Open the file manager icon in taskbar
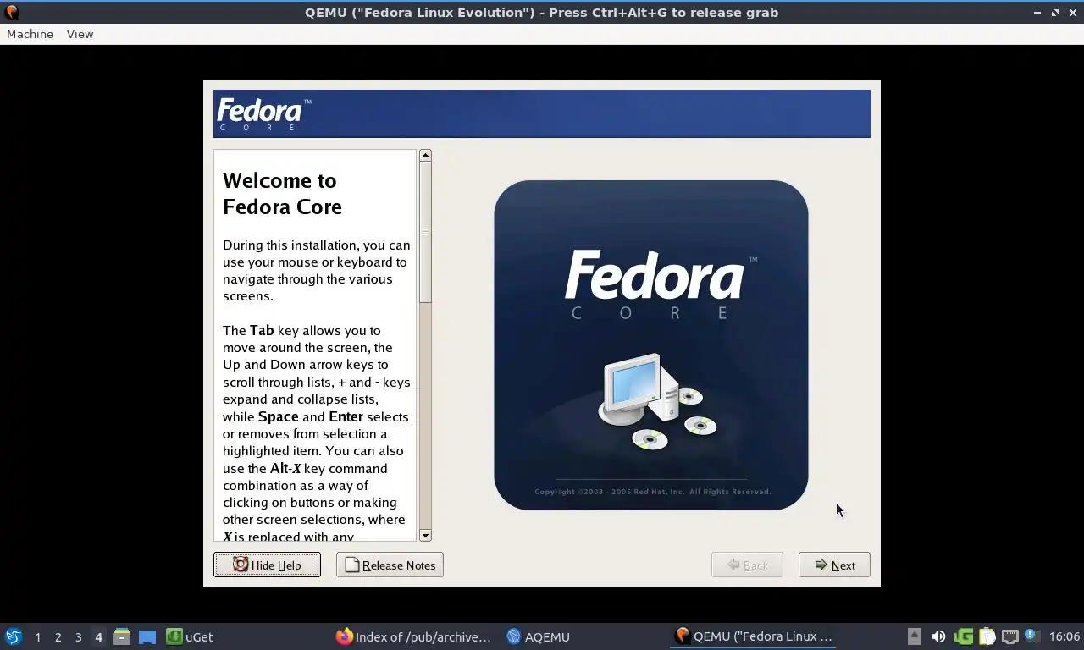The width and height of the screenshot is (1084, 650). tap(122, 636)
